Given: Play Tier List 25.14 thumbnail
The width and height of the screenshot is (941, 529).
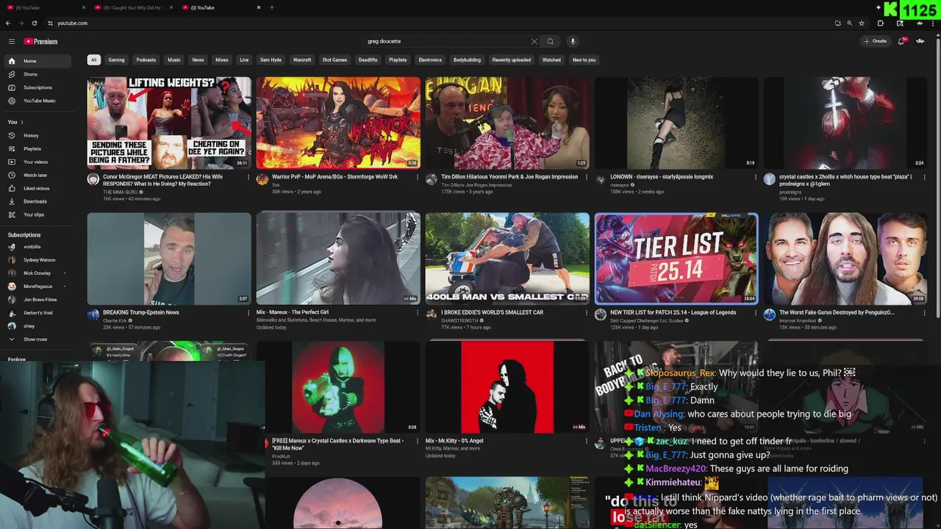Looking at the screenshot, I should [676, 259].
